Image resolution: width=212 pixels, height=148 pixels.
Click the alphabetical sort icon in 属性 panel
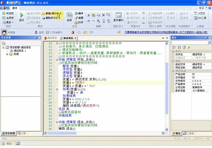click(179, 47)
